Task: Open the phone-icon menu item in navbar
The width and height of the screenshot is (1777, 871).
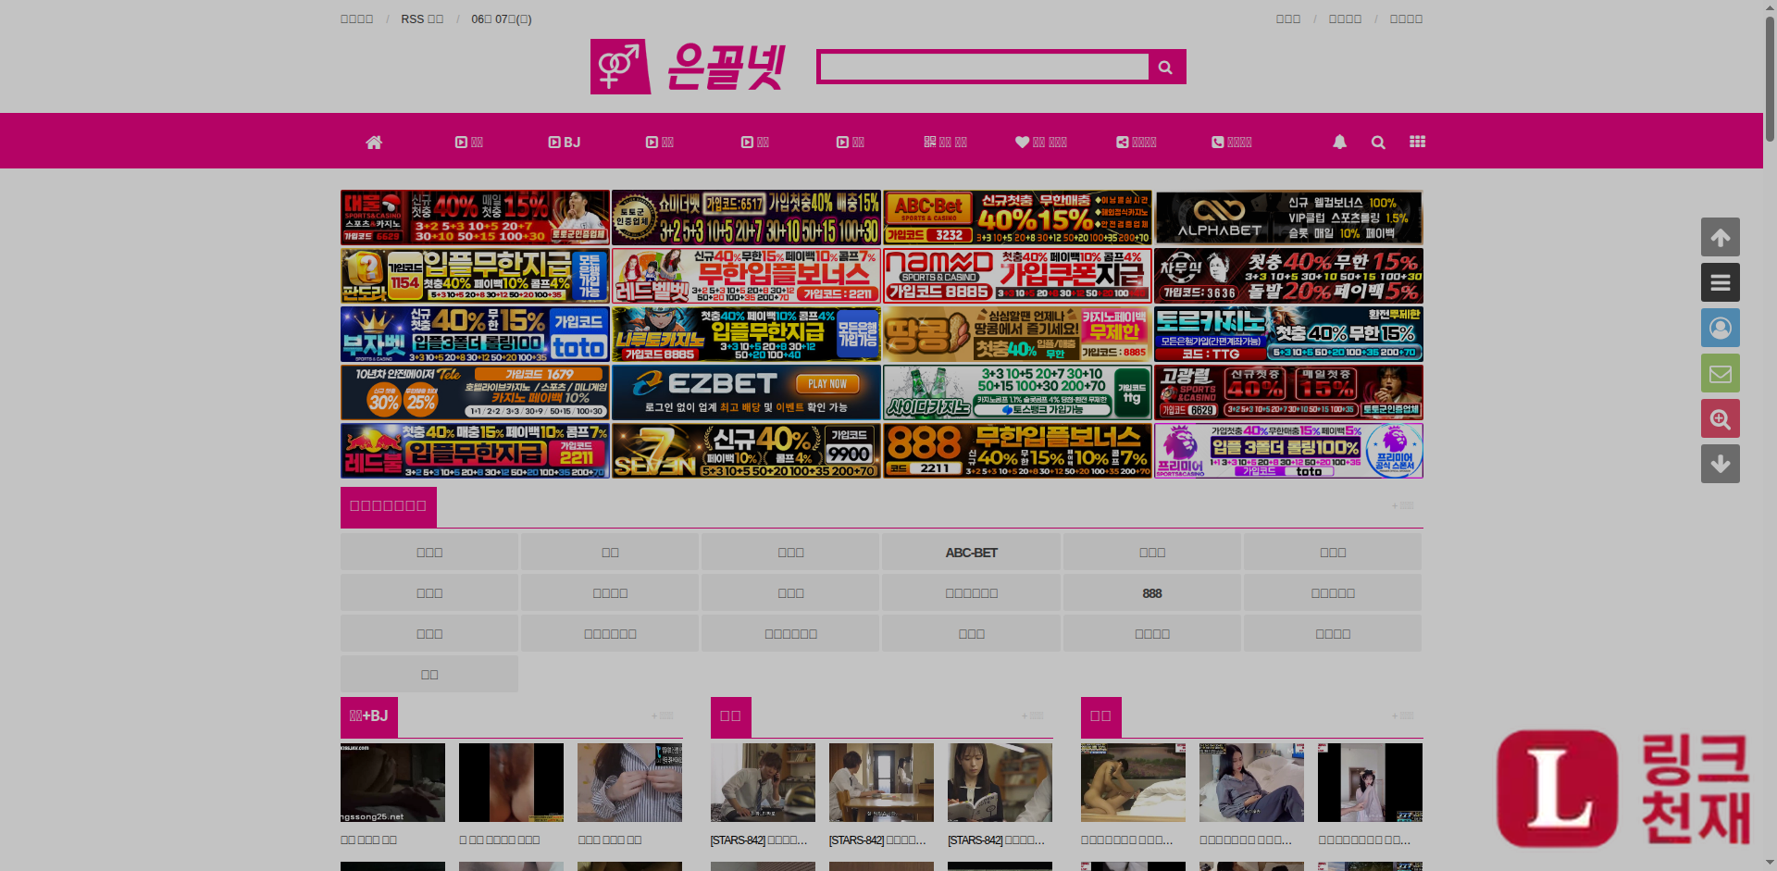Action: pos(1231,142)
